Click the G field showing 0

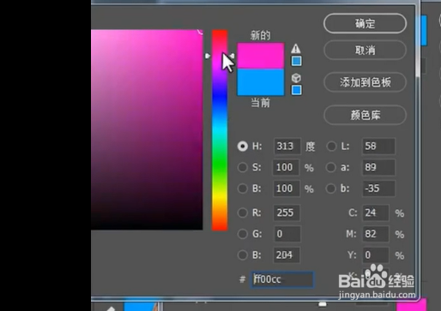pyautogui.click(x=287, y=234)
